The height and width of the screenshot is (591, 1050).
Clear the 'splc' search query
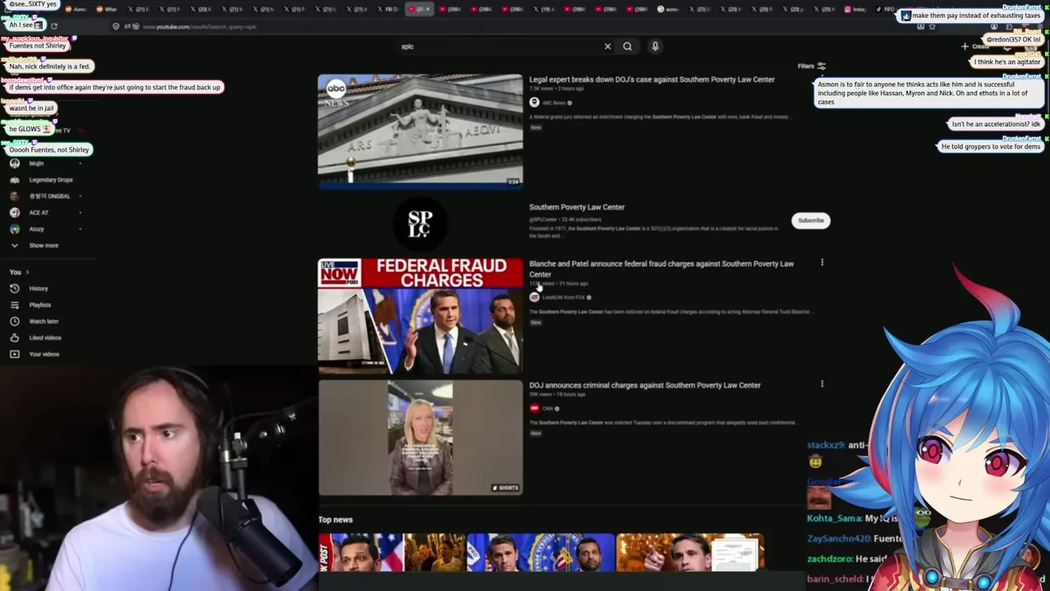coord(607,47)
